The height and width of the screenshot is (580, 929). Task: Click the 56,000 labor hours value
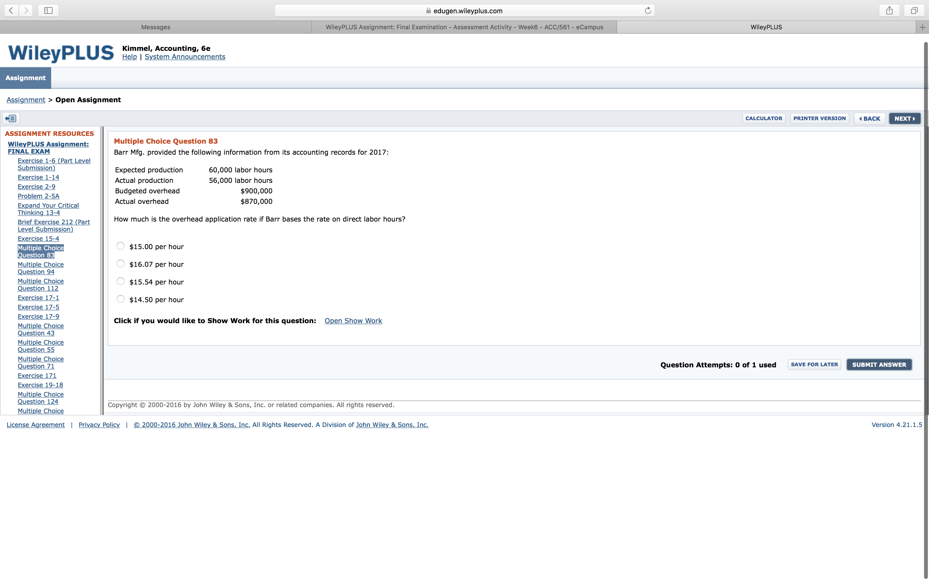coord(241,180)
